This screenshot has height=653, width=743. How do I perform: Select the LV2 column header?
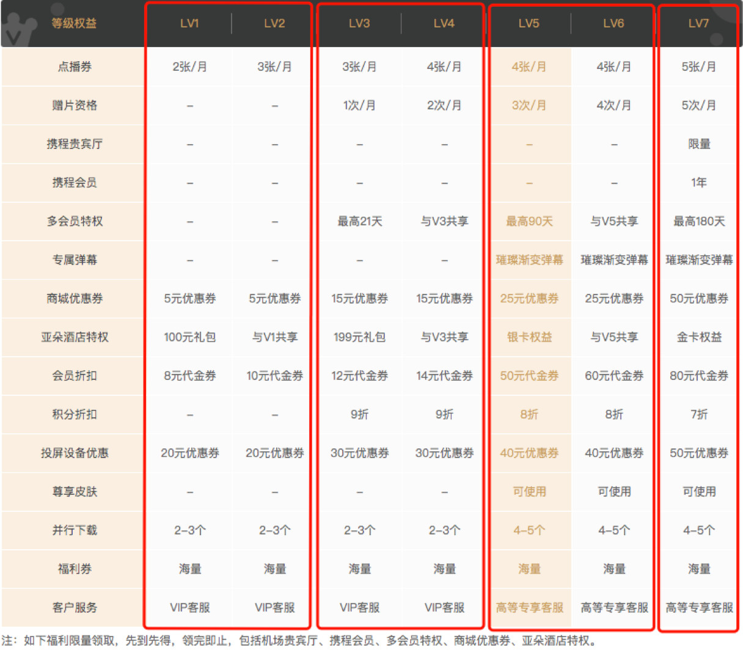click(x=274, y=23)
